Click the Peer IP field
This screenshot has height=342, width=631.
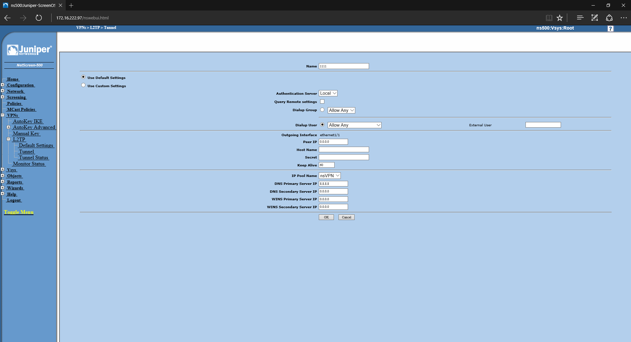333,142
